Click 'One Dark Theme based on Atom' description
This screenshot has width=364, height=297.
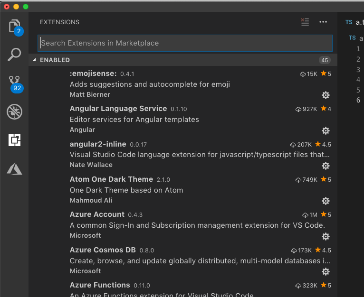(126, 190)
